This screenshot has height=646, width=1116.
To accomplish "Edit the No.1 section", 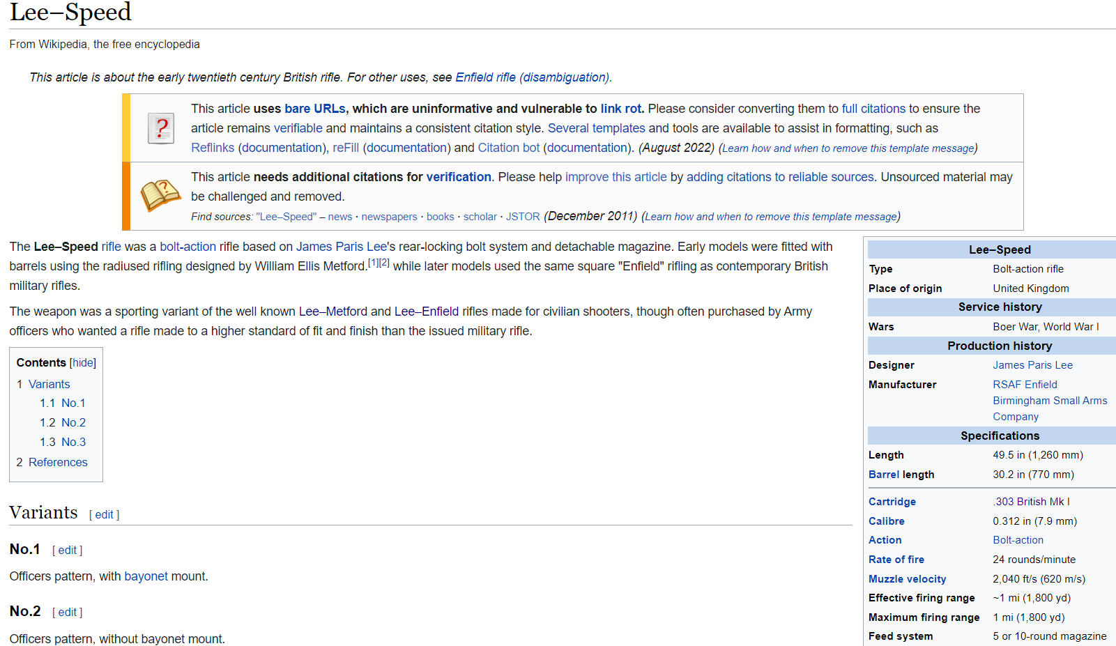I will [x=68, y=550].
